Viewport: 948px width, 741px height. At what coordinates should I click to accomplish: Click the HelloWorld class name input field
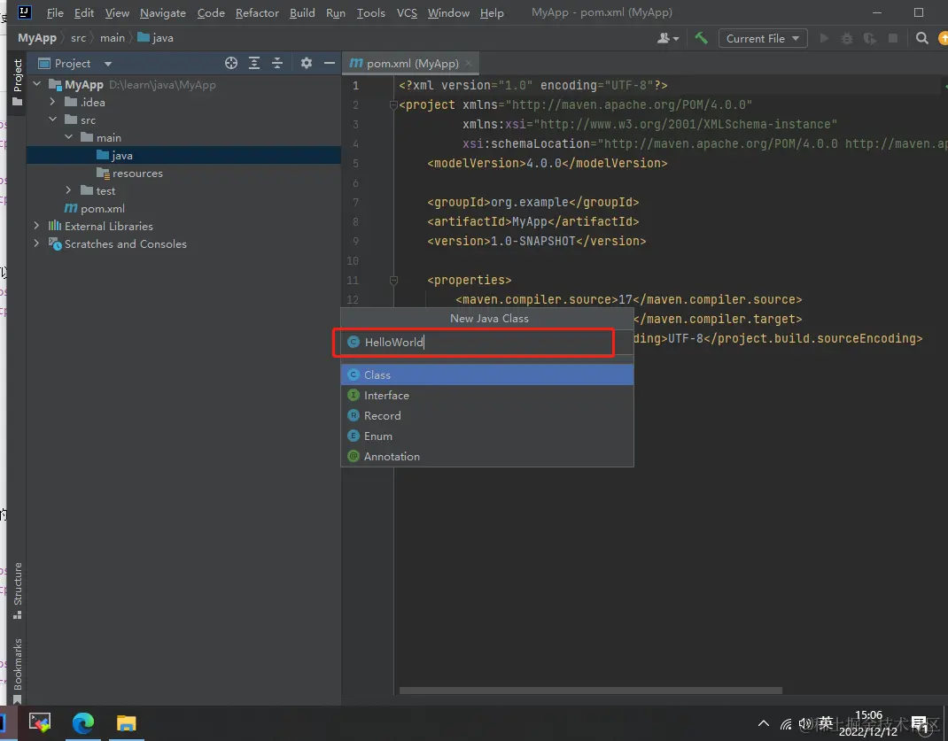pyautogui.click(x=478, y=342)
